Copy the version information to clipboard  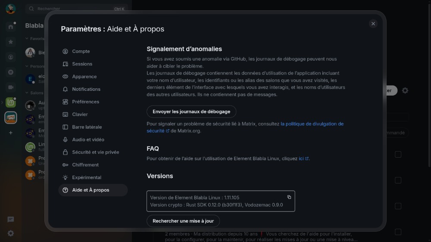(x=289, y=197)
